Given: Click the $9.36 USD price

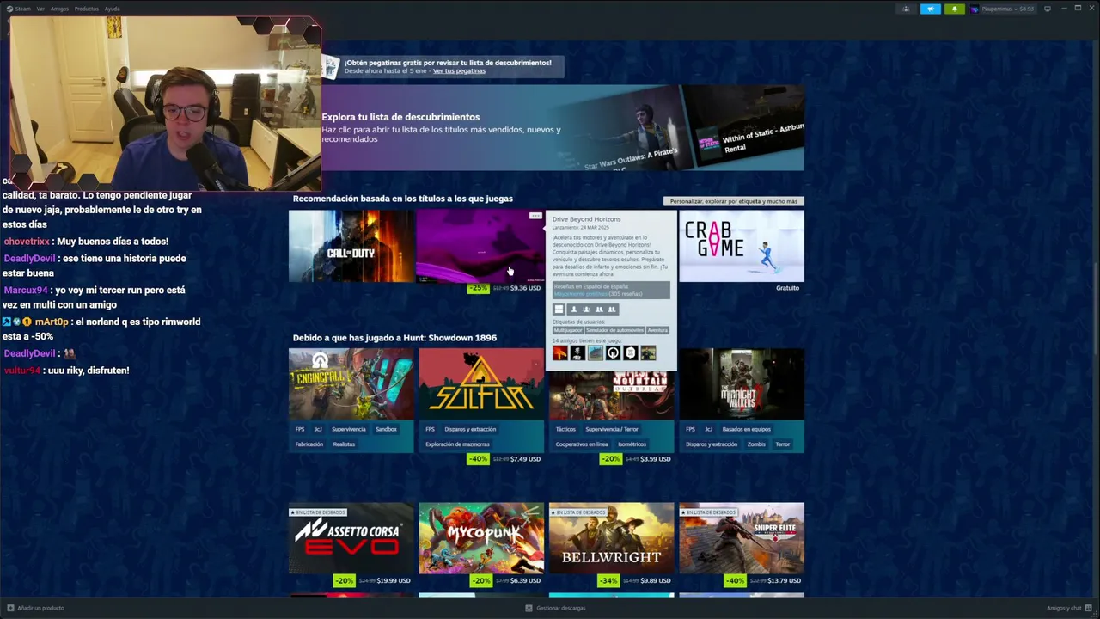Looking at the screenshot, I should 525,288.
